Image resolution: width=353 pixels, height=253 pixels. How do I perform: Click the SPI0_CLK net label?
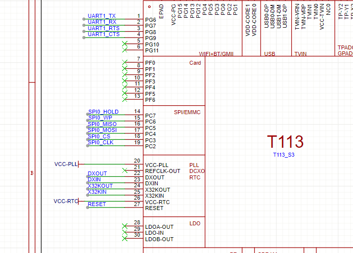click(x=101, y=142)
